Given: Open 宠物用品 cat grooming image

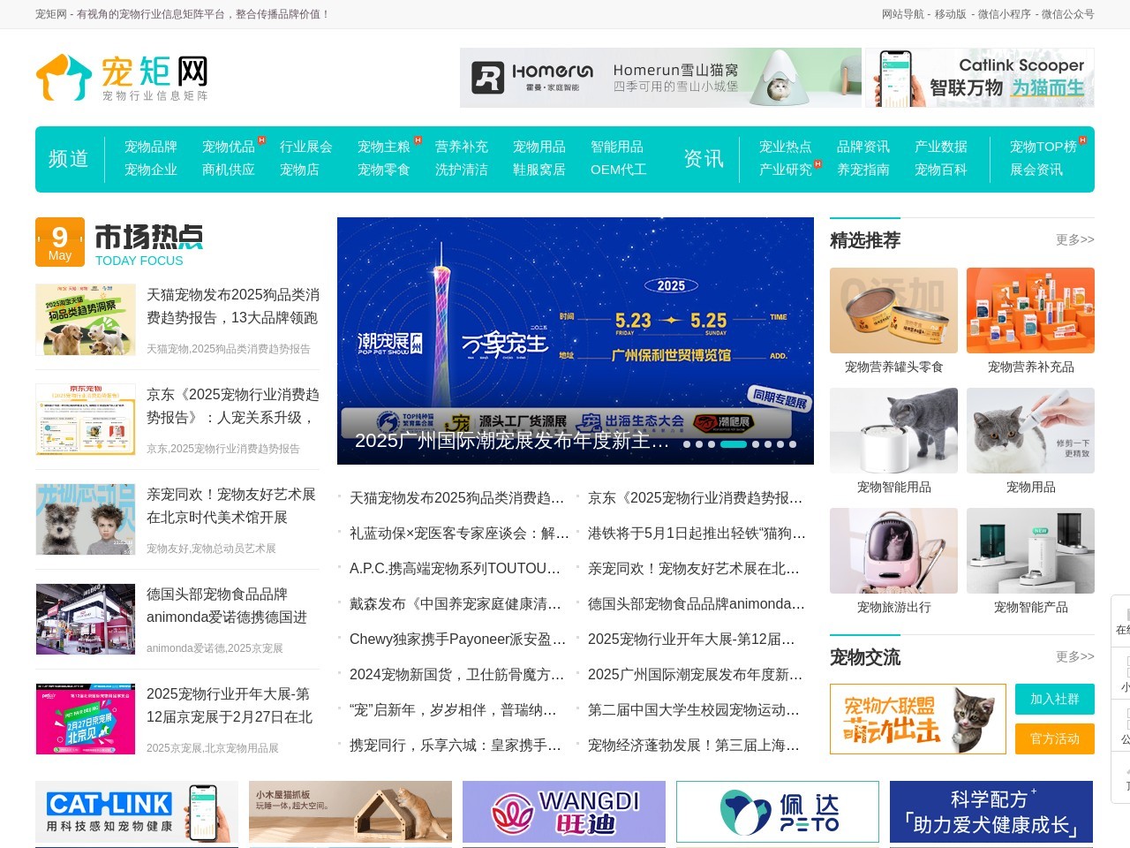Looking at the screenshot, I should click(1030, 430).
